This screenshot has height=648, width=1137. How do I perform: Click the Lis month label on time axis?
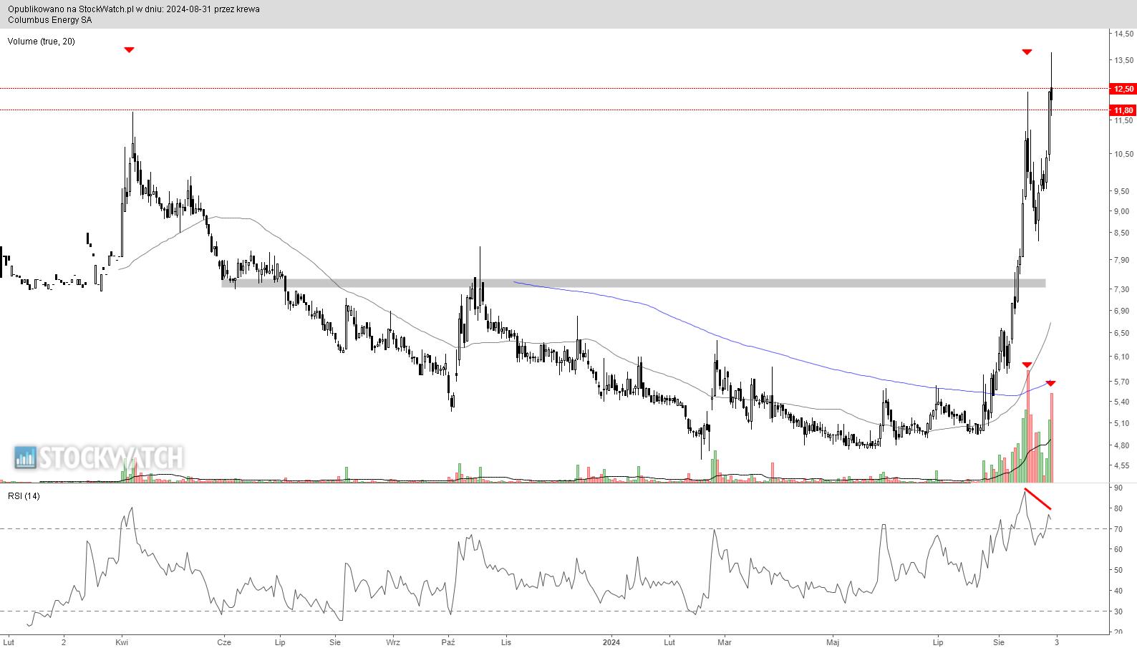tap(505, 642)
